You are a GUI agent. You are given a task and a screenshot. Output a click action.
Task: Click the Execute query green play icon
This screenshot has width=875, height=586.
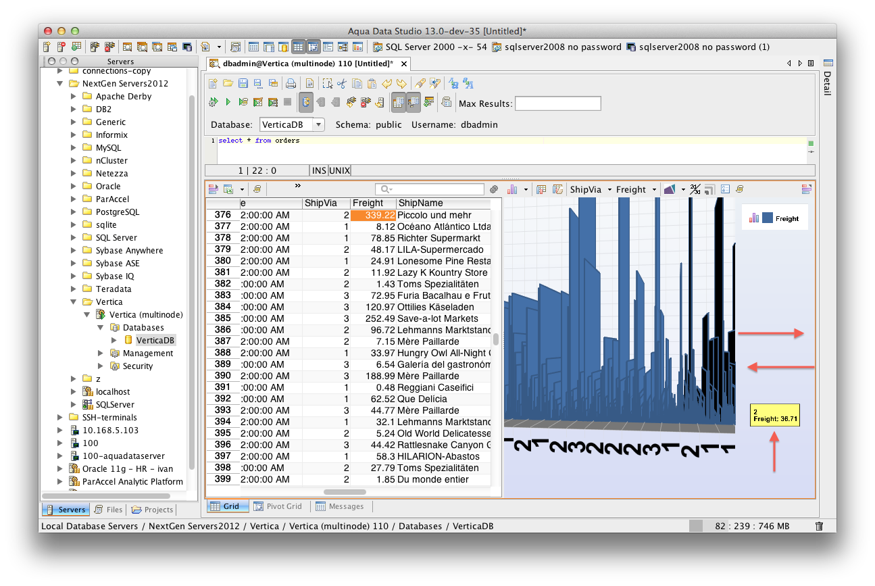click(x=228, y=102)
